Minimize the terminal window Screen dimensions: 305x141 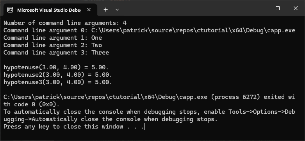coord(259,8)
